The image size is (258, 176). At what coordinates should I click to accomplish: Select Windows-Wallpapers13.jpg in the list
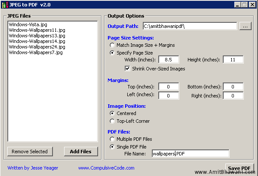pyautogui.click(x=37, y=36)
